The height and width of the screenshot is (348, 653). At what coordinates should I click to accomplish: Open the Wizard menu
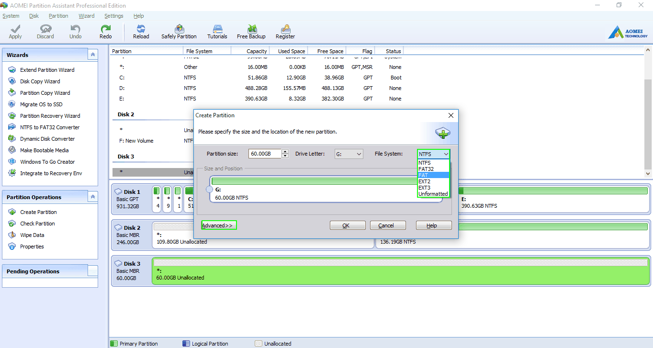point(87,16)
